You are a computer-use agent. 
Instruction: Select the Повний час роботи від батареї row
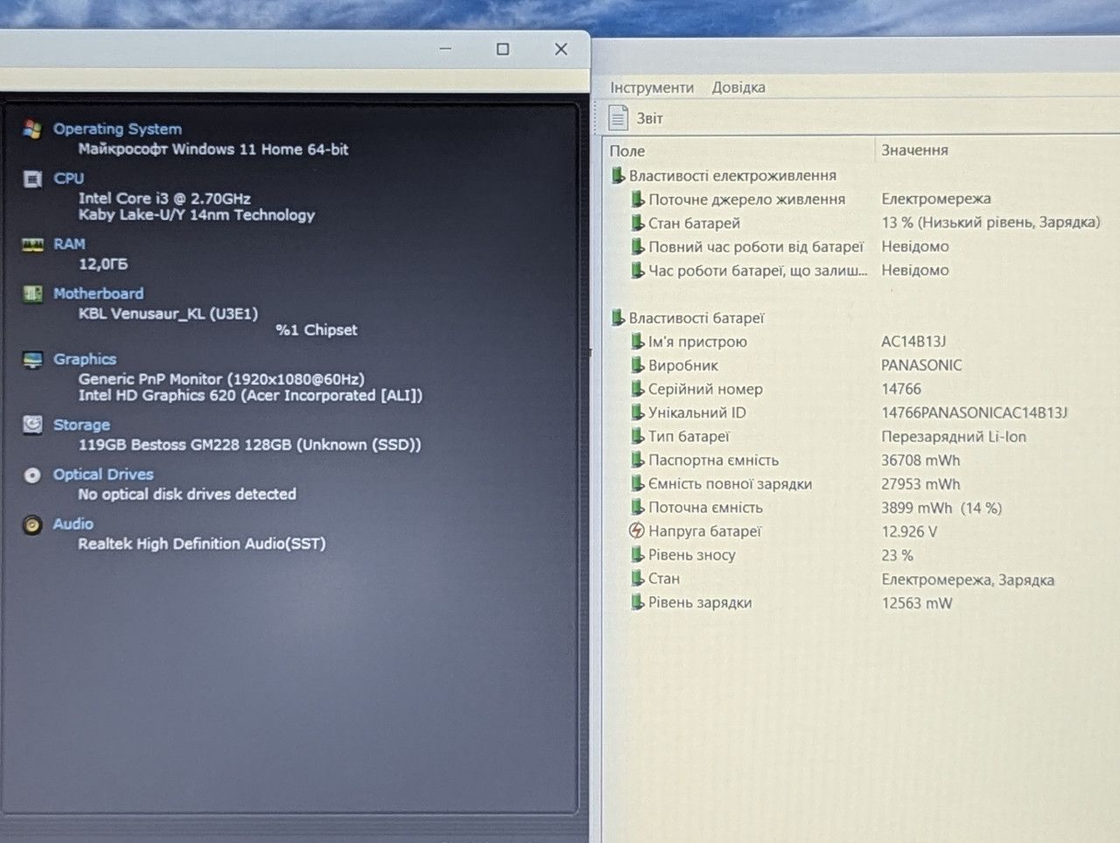(x=861, y=247)
